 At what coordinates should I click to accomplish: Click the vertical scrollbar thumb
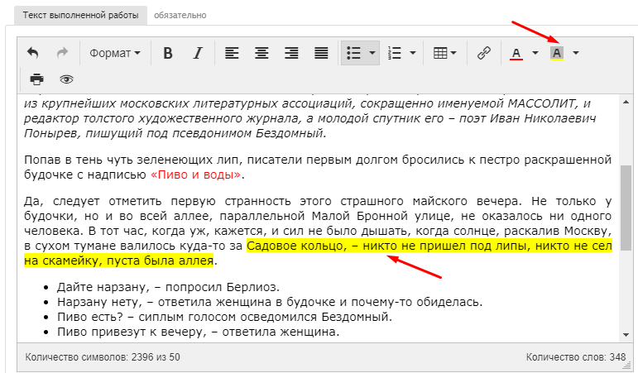coord(626,208)
